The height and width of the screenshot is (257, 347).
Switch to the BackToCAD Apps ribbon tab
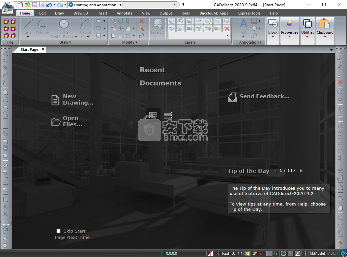[214, 13]
